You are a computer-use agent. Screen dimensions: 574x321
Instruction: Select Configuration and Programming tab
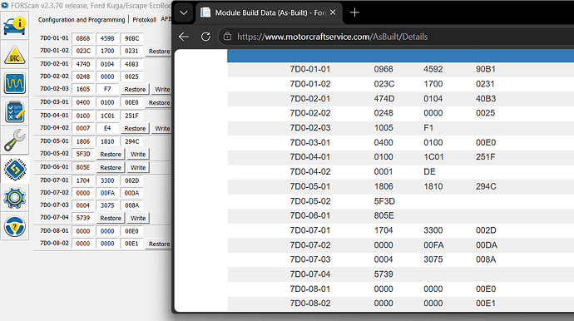[x=82, y=20]
